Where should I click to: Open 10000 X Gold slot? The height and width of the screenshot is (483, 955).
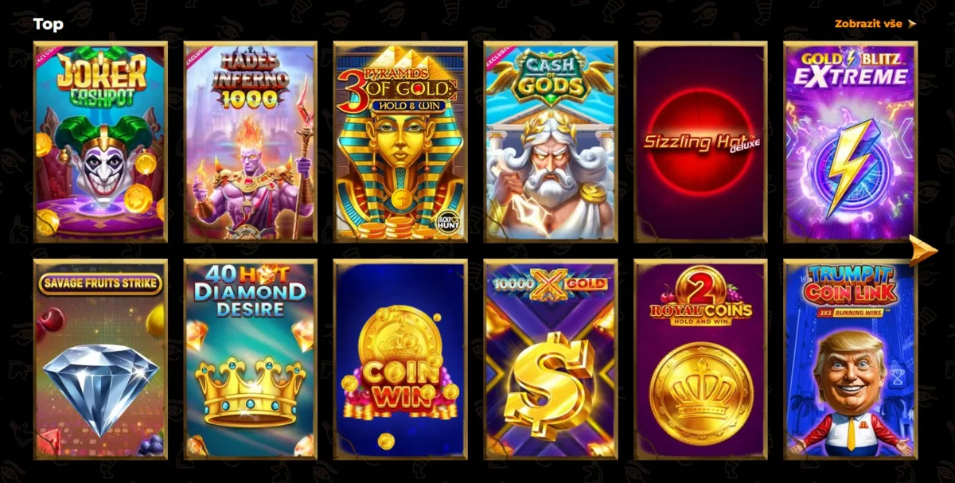click(551, 359)
